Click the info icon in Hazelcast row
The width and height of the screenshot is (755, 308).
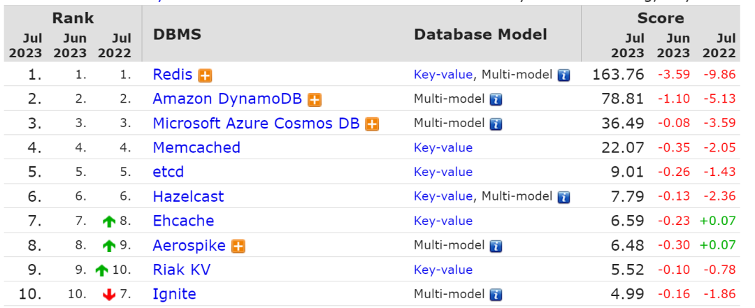tap(563, 197)
